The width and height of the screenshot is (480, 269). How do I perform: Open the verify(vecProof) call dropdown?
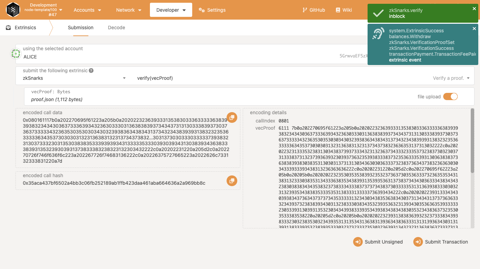[303, 78]
